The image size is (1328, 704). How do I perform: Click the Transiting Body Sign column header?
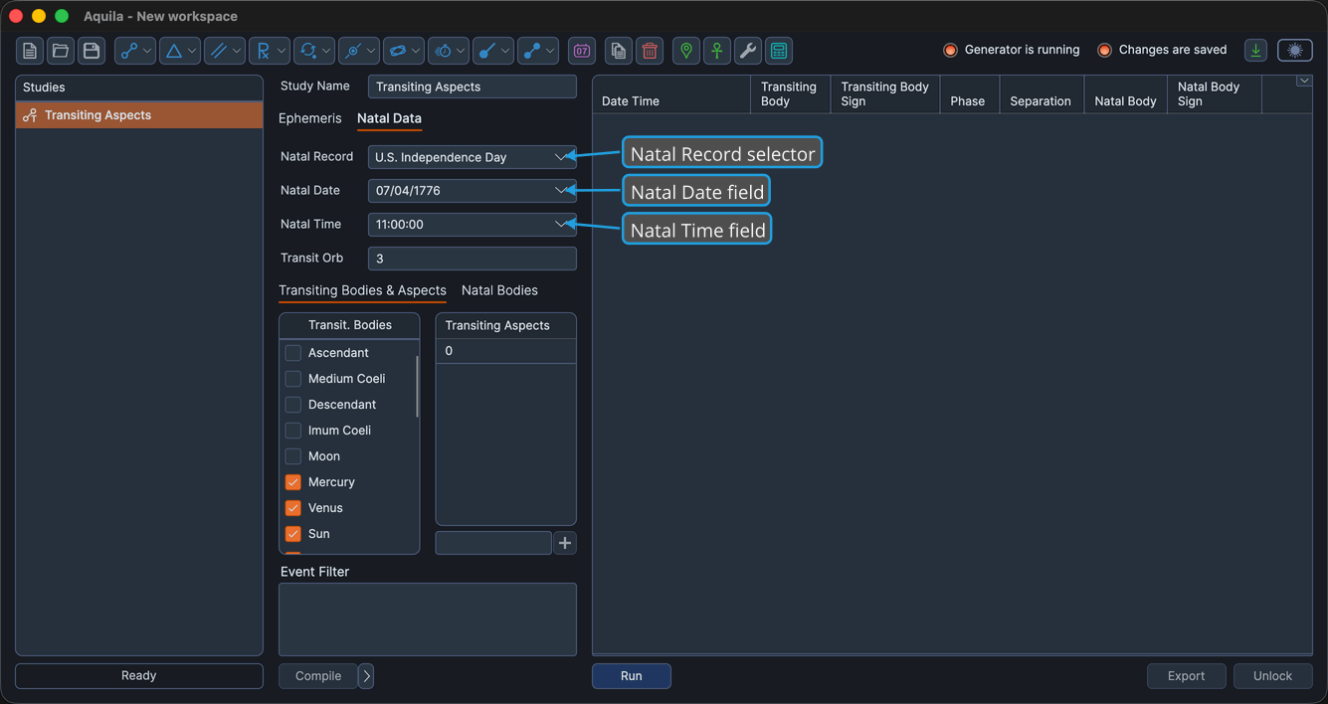885,94
